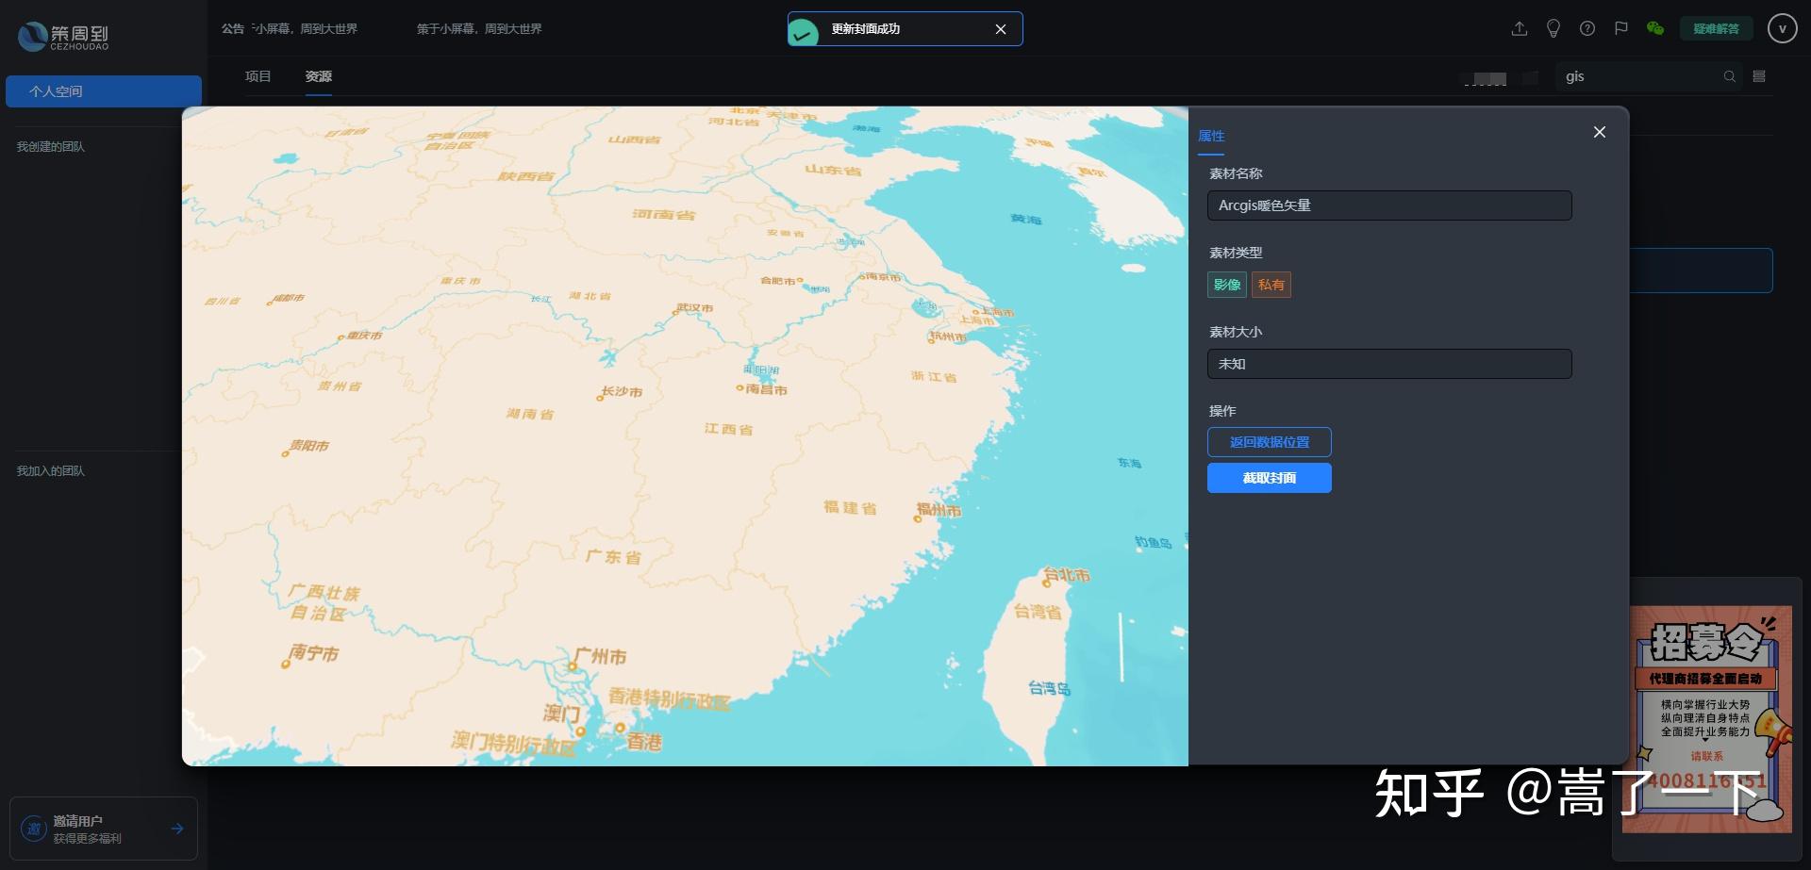Open the WeChat icon in the top bar
This screenshot has width=1811, height=870.
pyautogui.click(x=1655, y=29)
